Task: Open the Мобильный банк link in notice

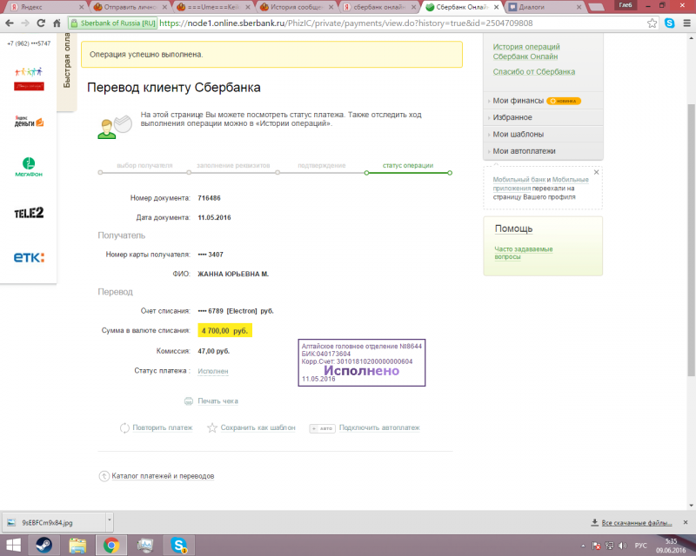Action: (x=519, y=180)
